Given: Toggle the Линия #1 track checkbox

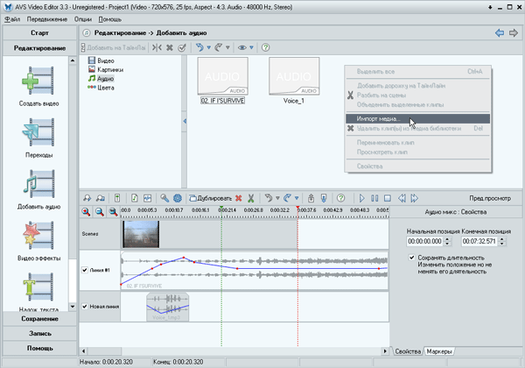Looking at the screenshot, I should (85, 270).
